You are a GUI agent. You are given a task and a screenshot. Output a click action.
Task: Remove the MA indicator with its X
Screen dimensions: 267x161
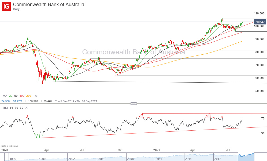pyautogui.click(x=36, y=96)
